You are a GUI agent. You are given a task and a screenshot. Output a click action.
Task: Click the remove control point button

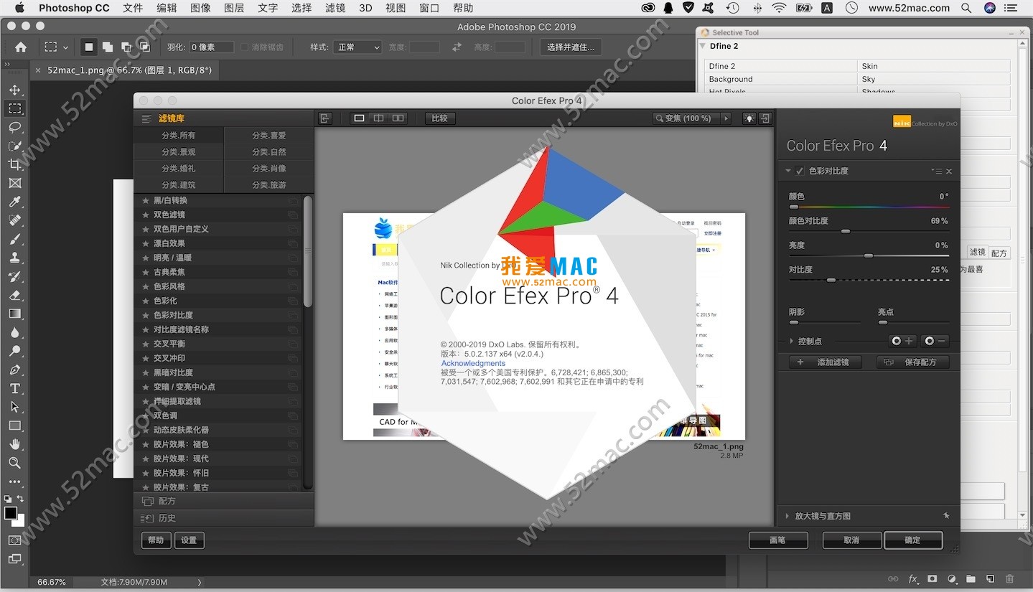click(936, 342)
